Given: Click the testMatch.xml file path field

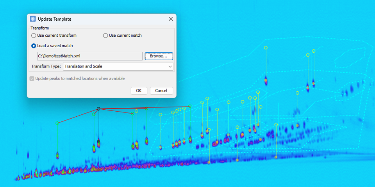Looking at the screenshot, I should point(90,56).
